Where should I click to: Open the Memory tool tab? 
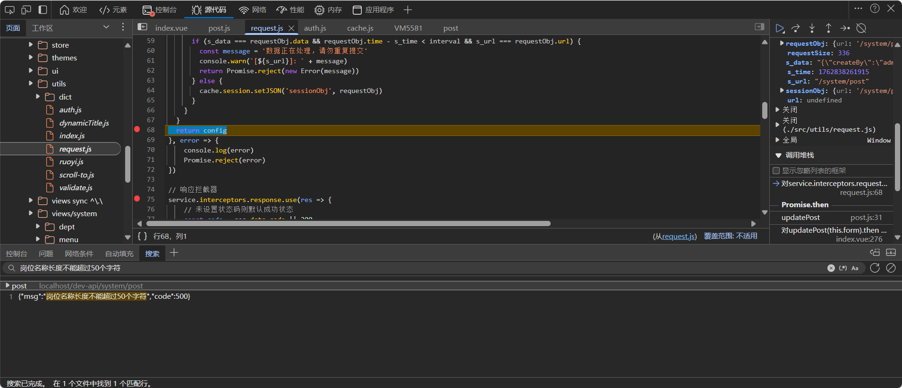click(328, 9)
